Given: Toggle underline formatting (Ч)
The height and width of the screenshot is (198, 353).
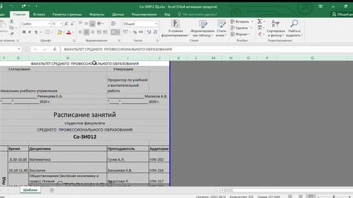Looking at the screenshot, I should pyautogui.click(x=36, y=32).
